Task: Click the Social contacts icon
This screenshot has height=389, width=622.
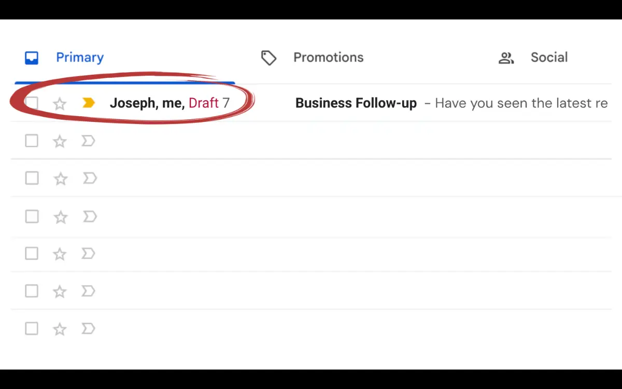Action: click(x=506, y=58)
